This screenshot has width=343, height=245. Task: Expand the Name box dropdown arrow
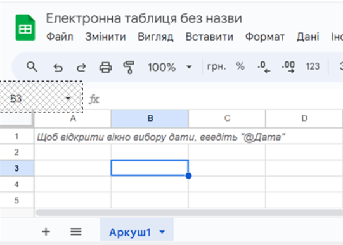coord(68,99)
